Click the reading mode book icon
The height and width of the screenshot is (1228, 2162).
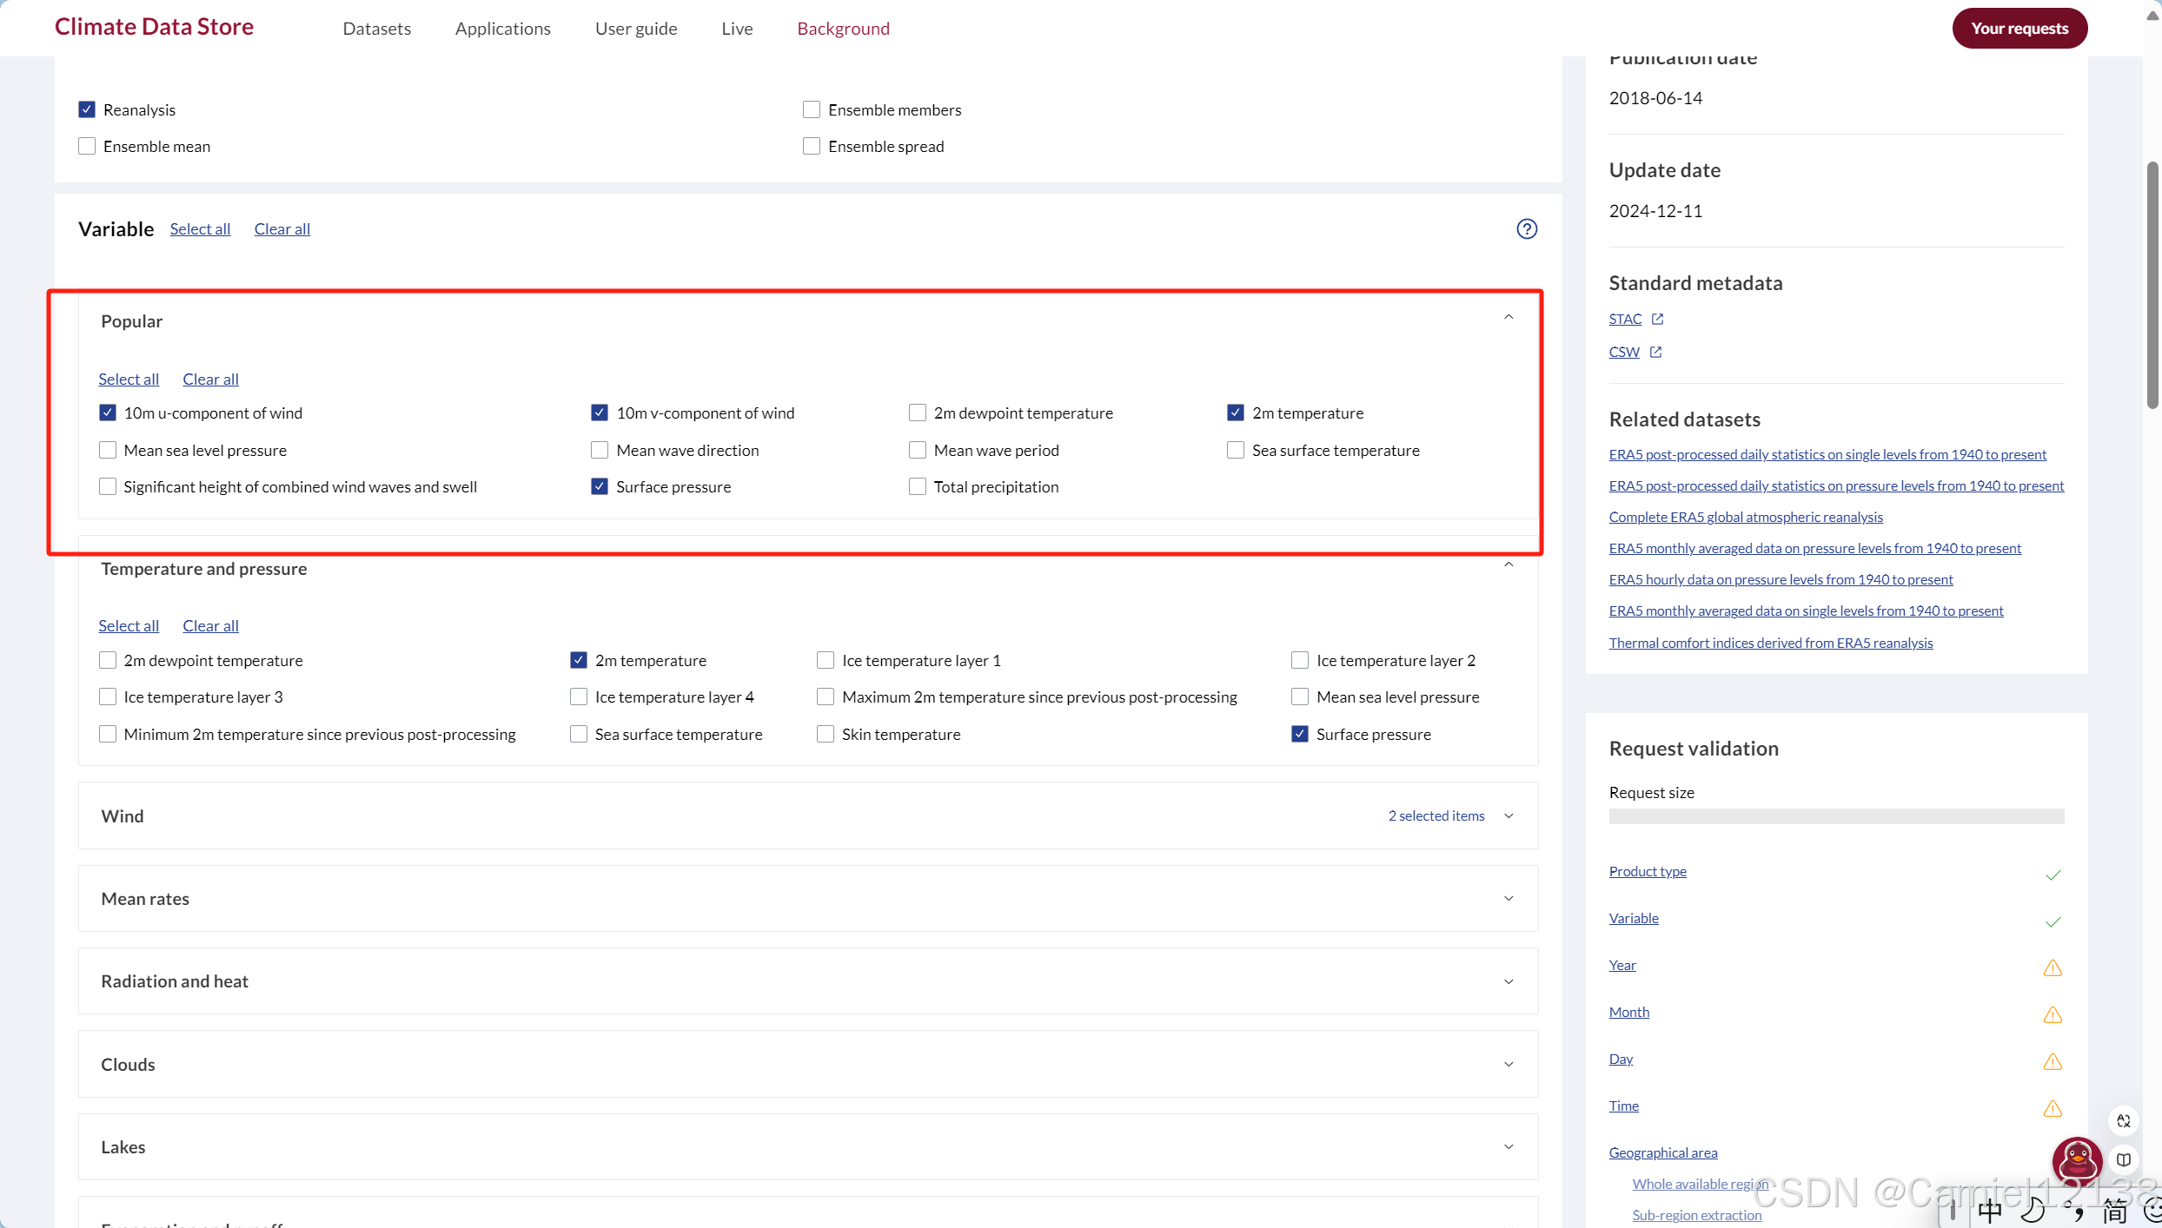pos(2124,1160)
